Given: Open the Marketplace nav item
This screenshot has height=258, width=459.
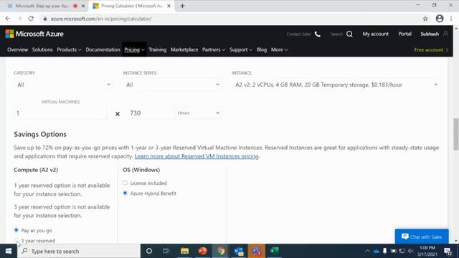Looking at the screenshot, I should (184, 49).
